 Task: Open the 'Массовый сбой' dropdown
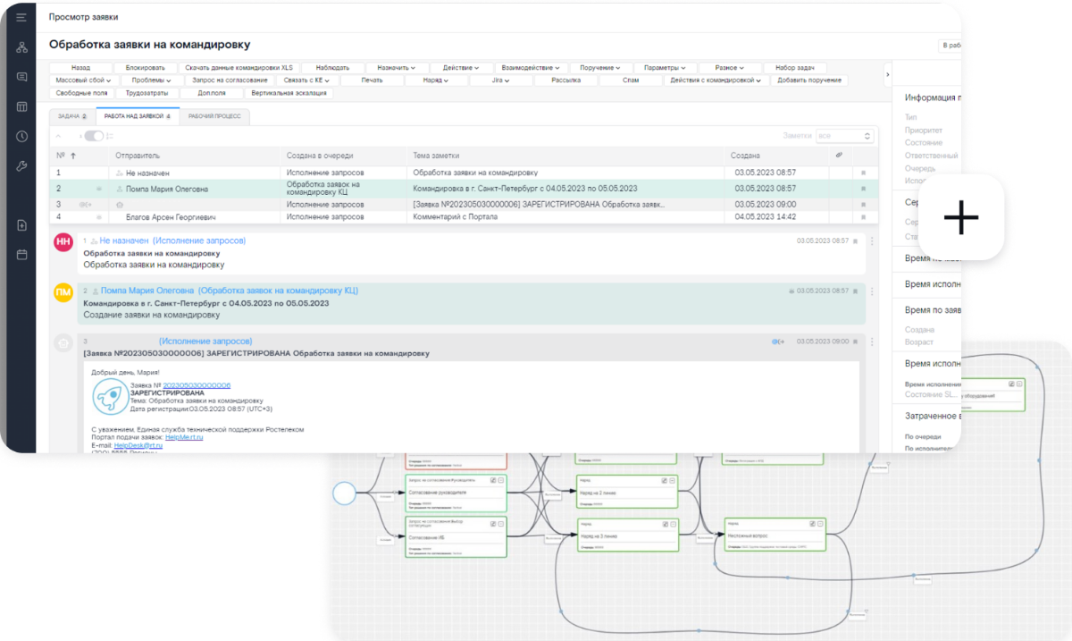(82, 80)
